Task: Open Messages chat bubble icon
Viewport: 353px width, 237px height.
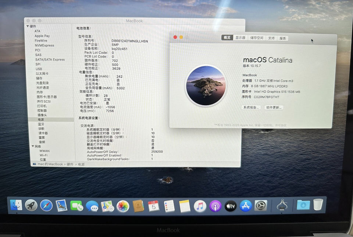Action: tap(92, 206)
